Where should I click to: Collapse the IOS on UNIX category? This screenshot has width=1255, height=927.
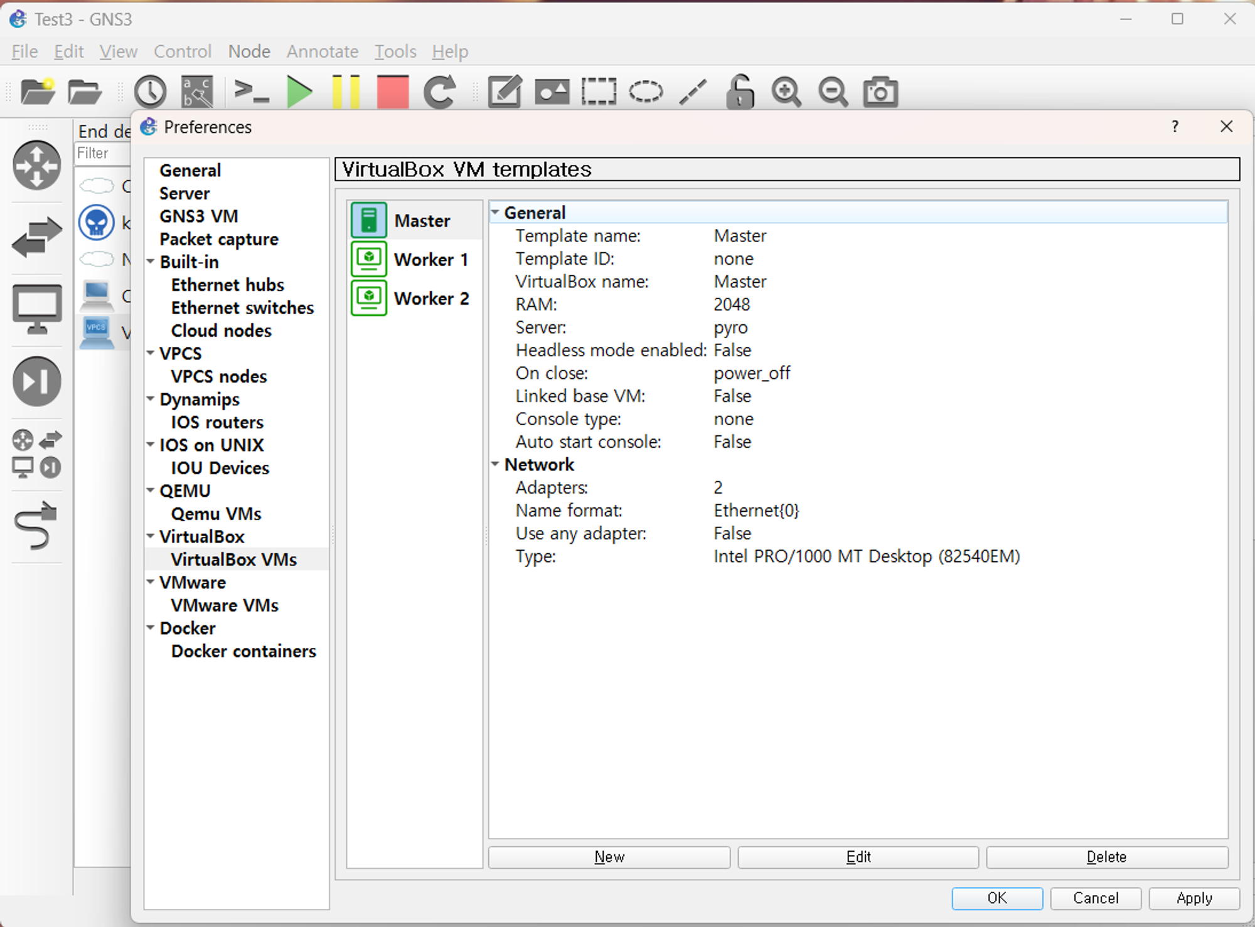click(x=151, y=445)
